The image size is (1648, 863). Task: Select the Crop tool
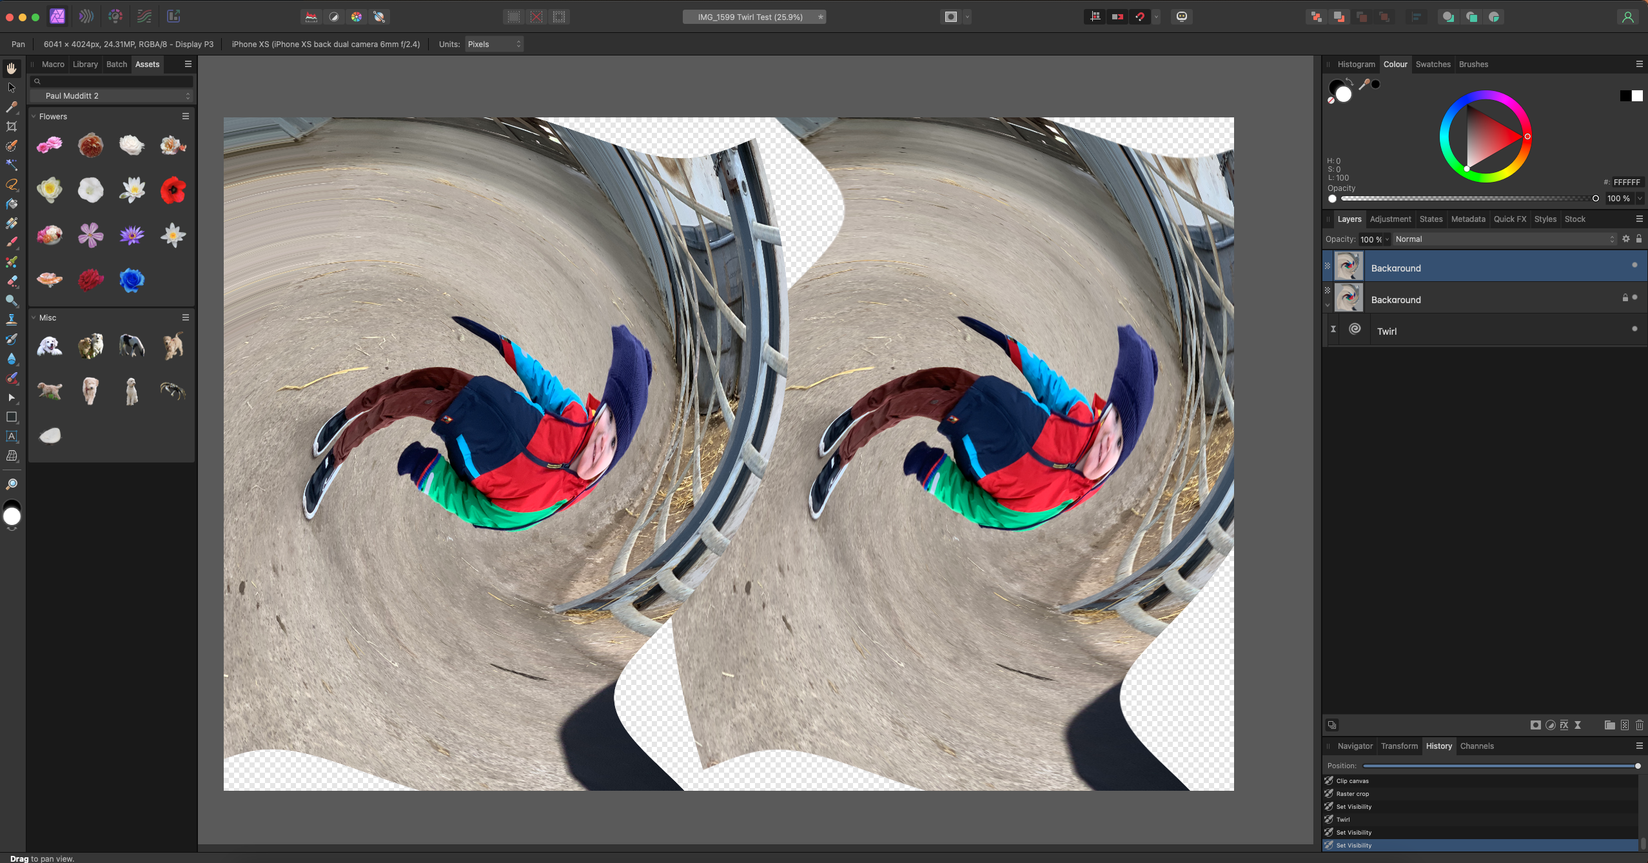click(x=12, y=126)
